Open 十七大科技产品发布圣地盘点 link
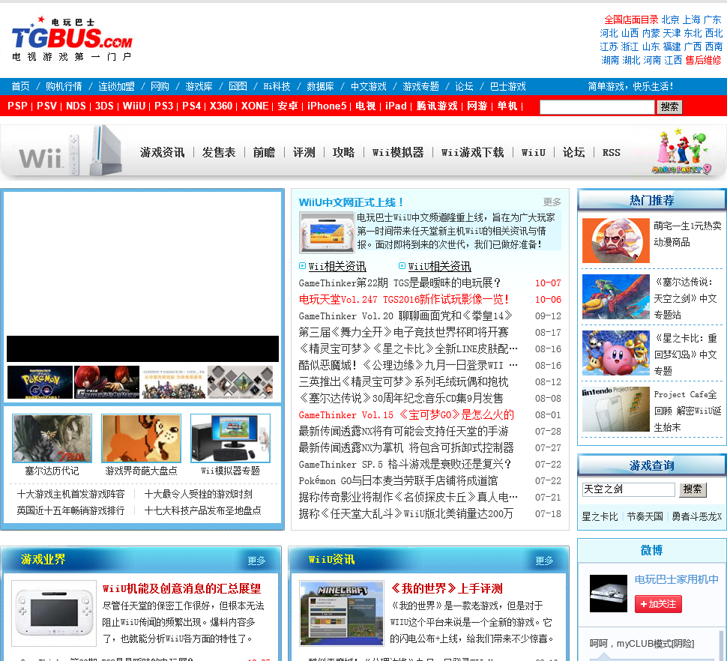727x661 pixels. [202, 510]
